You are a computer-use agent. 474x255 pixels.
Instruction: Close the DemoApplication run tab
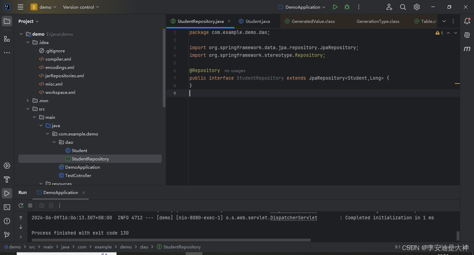(x=84, y=193)
